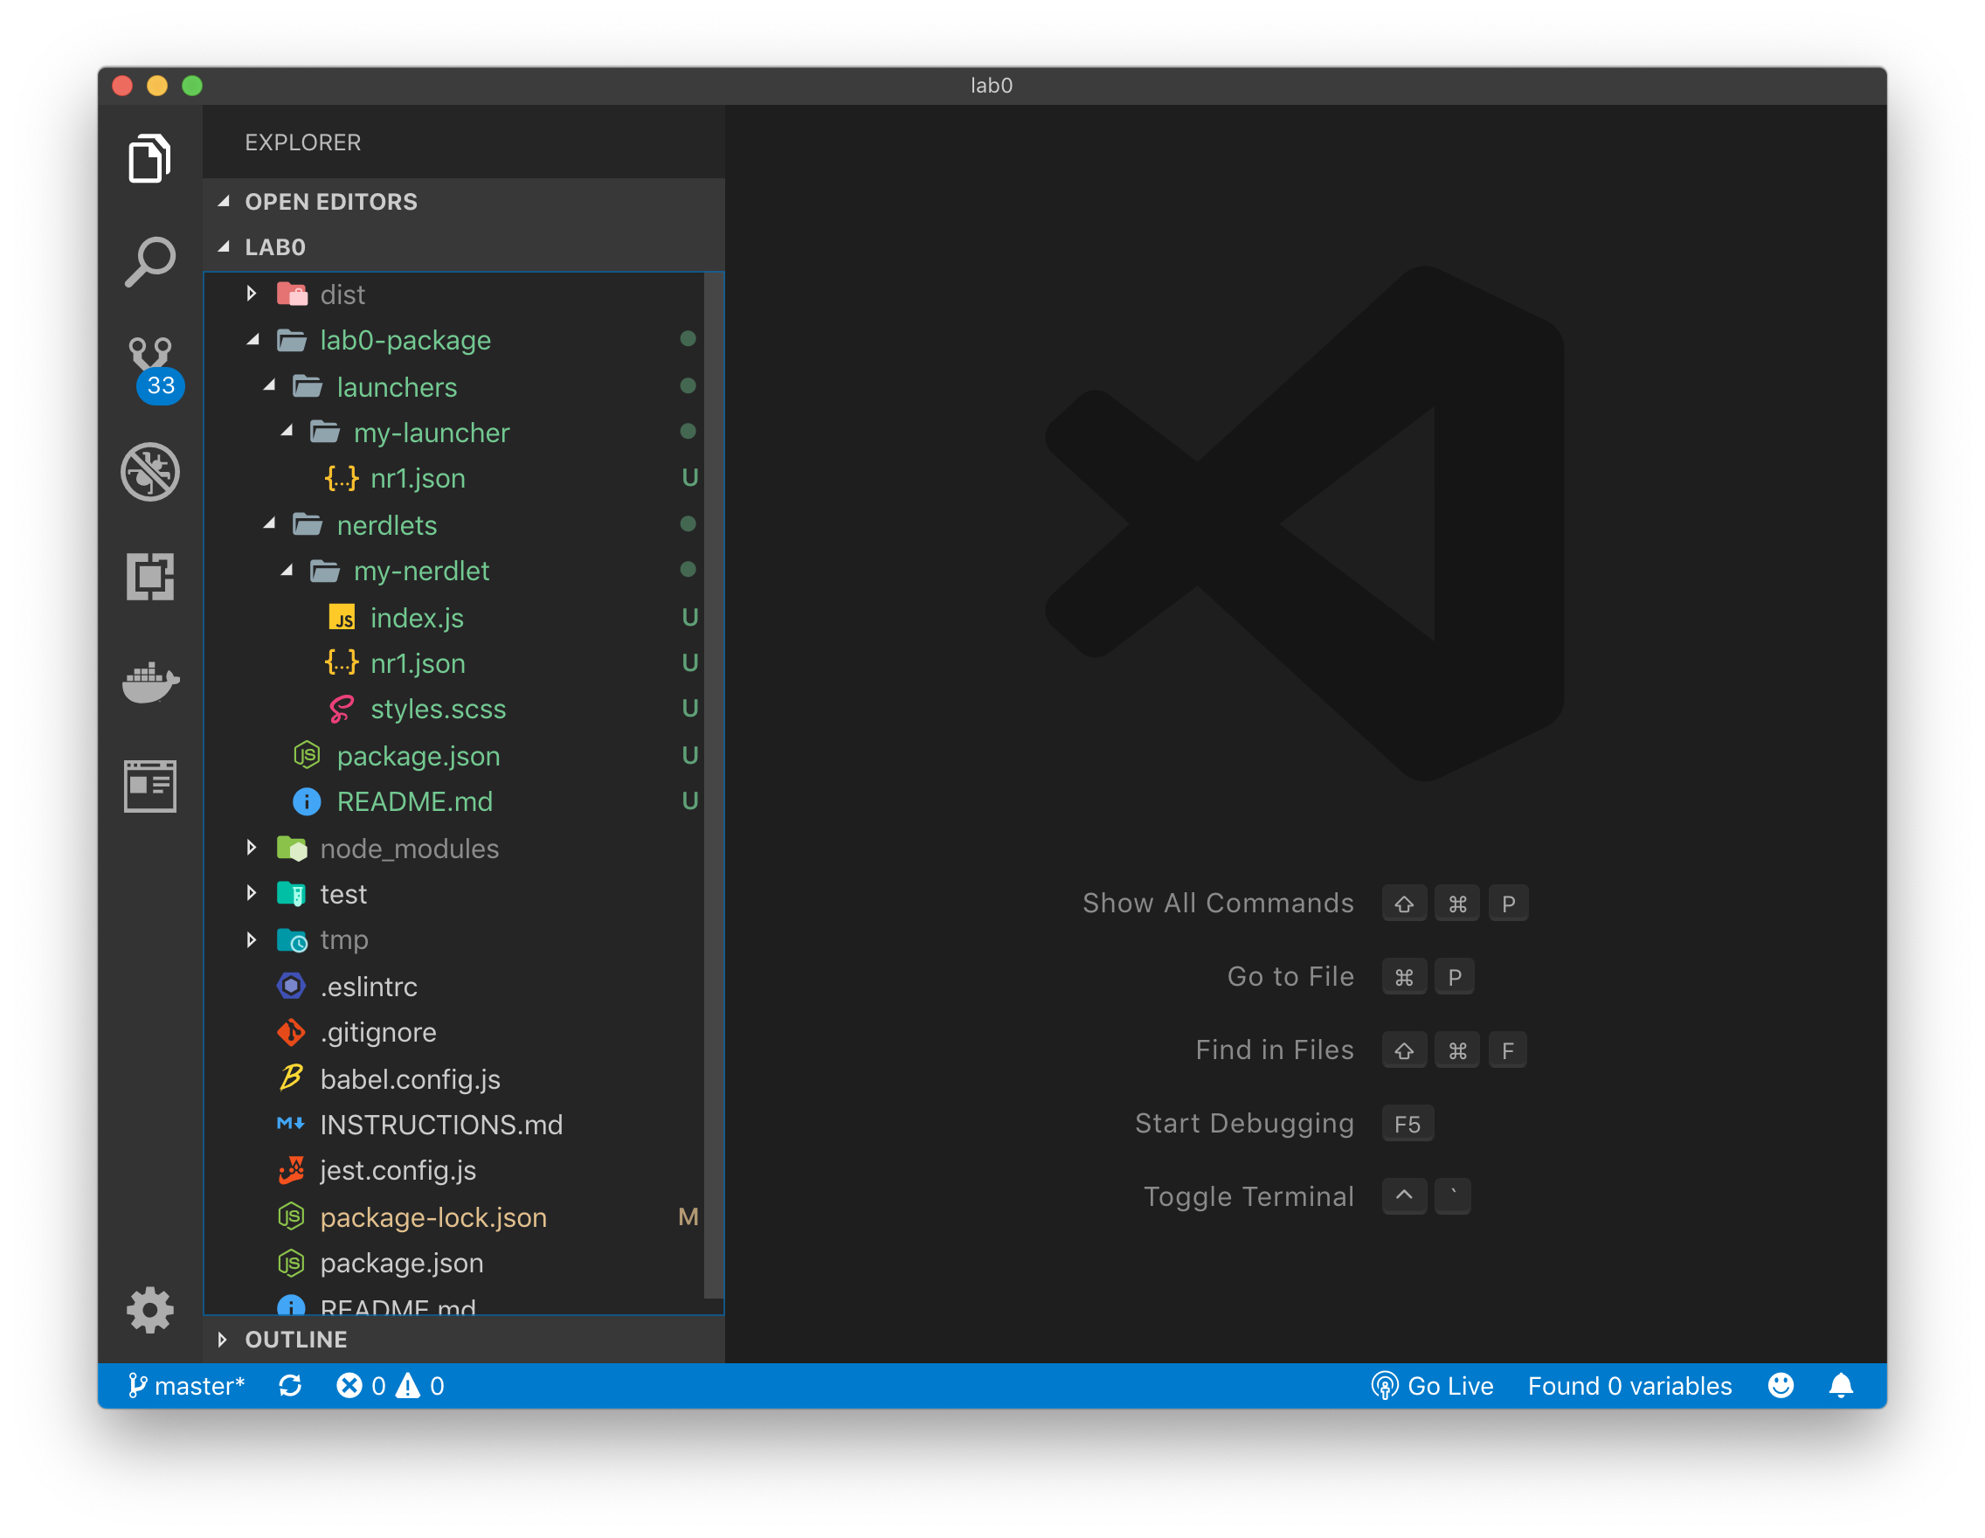Synchronize changes using the sync icon
1985x1538 pixels.
pyautogui.click(x=290, y=1385)
